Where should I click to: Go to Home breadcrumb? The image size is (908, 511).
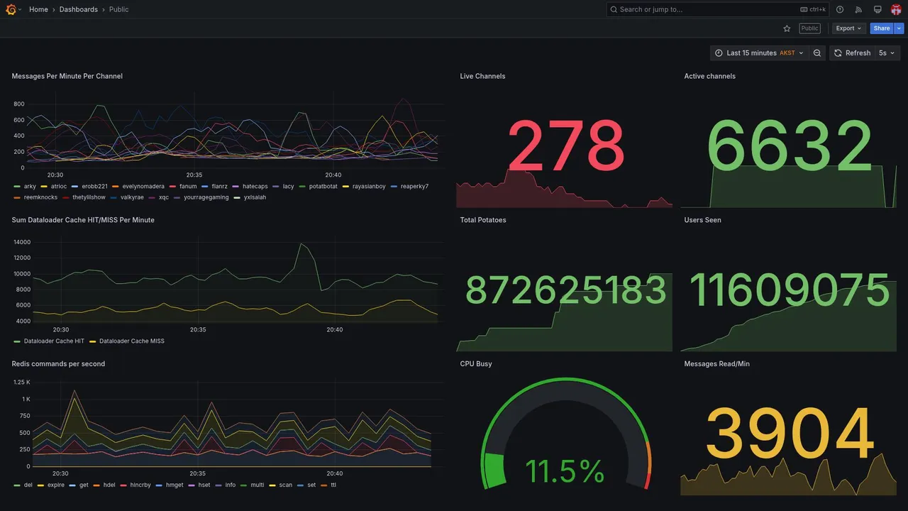(x=38, y=9)
